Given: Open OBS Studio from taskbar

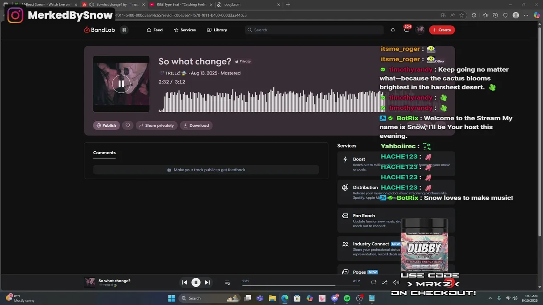Looking at the screenshot, I should pyautogui.click(x=360, y=298).
